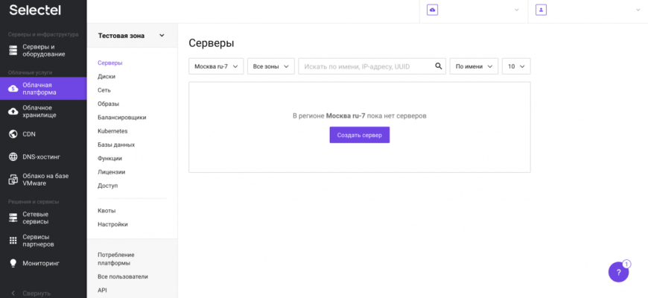The height and width of the screenshot is (298, 648).
Task: Click the Серверы и оборудование server icon
Action: 13,51
